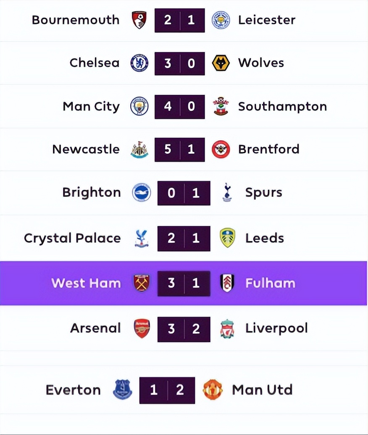Viewport: 368px width, 435px height.
Task: Open the Man City crest
Action: coord(139,106)
